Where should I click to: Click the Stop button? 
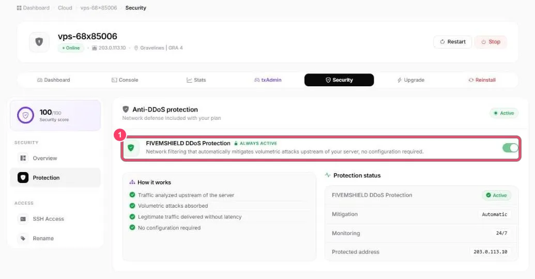click(x=491, y=42)
